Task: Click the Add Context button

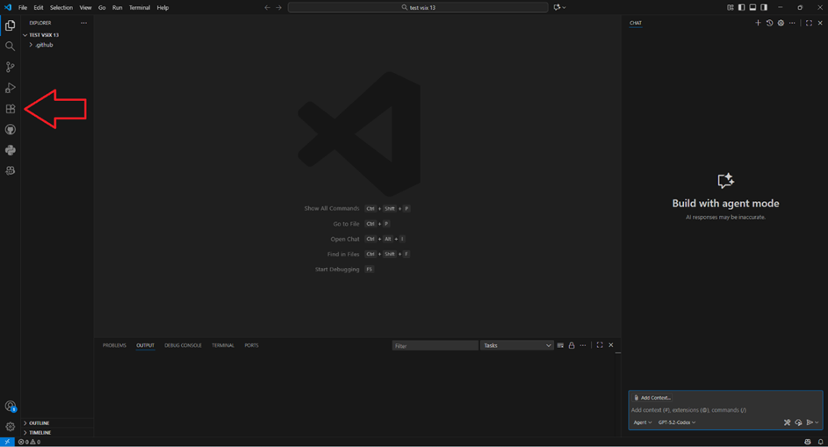Action: pos(652,398)
